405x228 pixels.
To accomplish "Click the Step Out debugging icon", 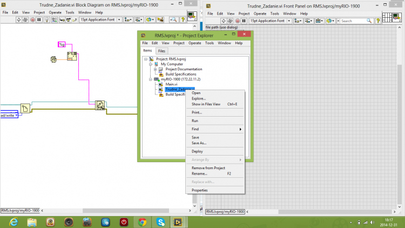I will click(75, 19).
